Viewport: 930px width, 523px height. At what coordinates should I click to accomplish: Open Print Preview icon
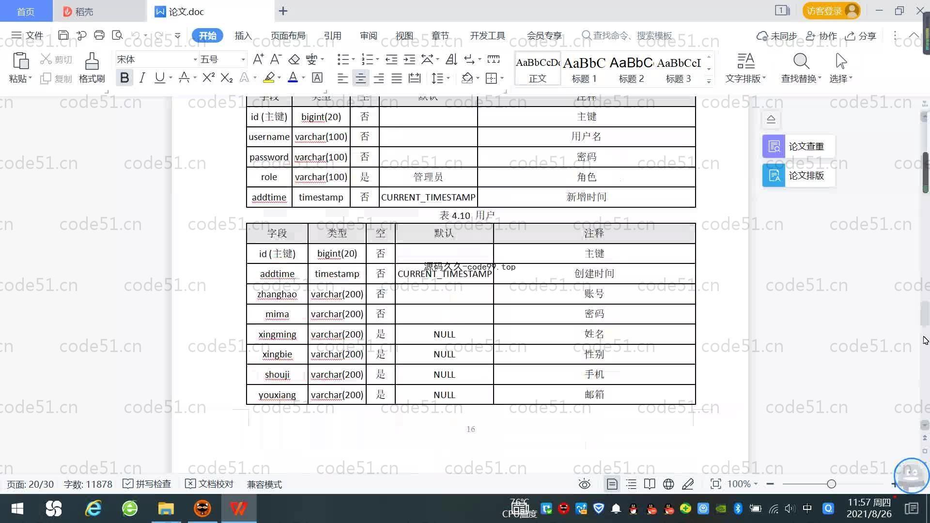(x=117, y=35)
